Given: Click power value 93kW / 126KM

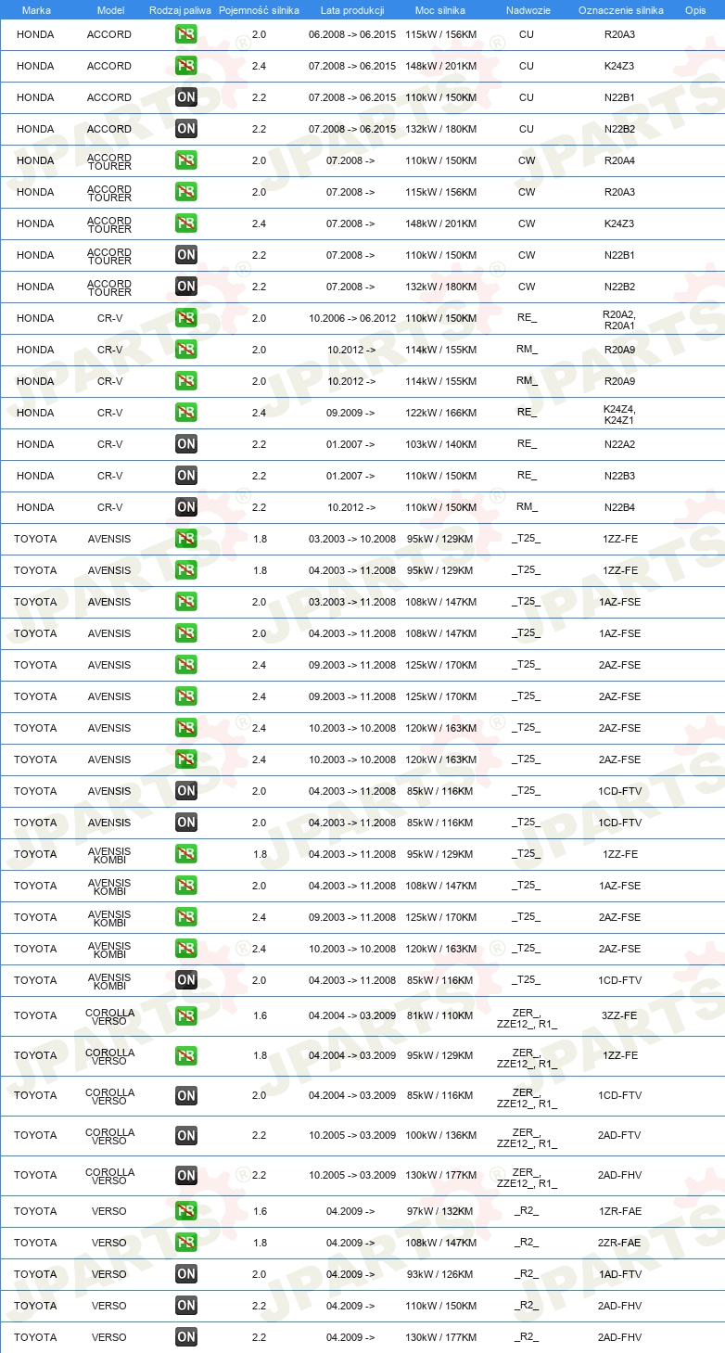Looking at the screenshot, I should (x=440, y=1274).
